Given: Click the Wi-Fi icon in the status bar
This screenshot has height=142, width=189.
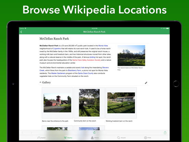Looking at the screenshot, I should click(25, 28).
